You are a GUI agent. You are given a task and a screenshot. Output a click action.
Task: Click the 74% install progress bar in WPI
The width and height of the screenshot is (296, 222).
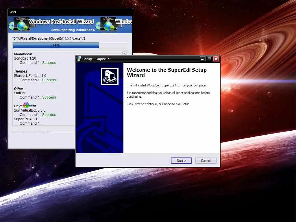70,45
